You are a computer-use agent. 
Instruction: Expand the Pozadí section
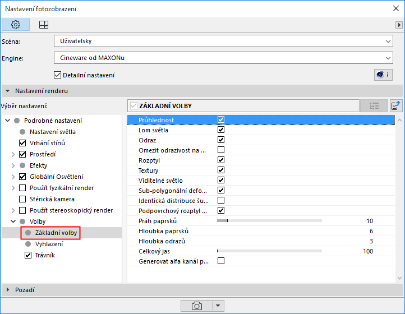[8, 290]
